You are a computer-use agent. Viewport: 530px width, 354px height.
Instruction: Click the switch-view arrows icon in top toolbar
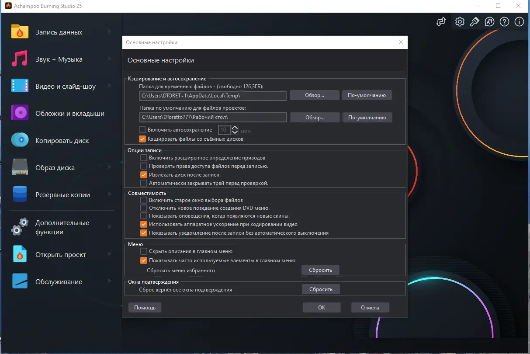click(441, 22)
